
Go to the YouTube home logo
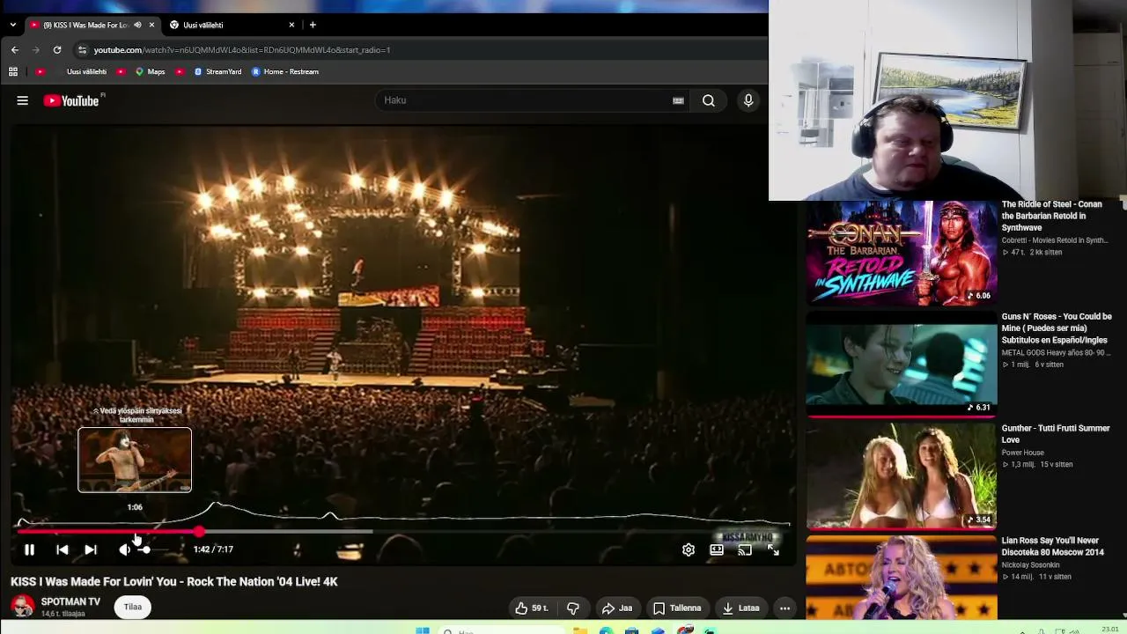(x=71, y=100)
